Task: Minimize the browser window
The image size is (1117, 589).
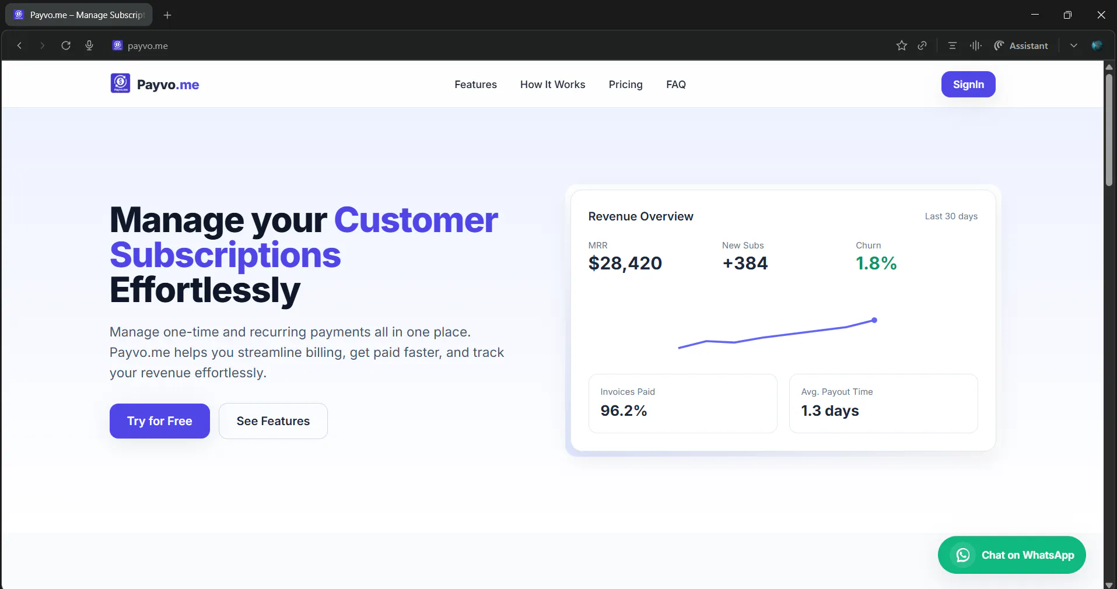Action: pos(1035,15)
